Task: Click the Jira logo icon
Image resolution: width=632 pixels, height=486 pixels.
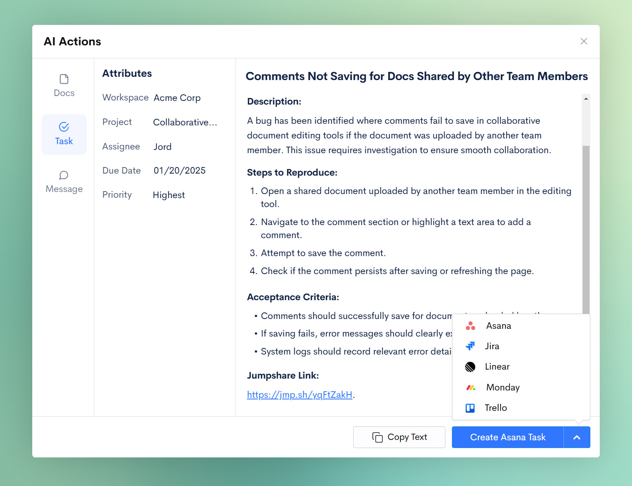Action: point(470,346)
